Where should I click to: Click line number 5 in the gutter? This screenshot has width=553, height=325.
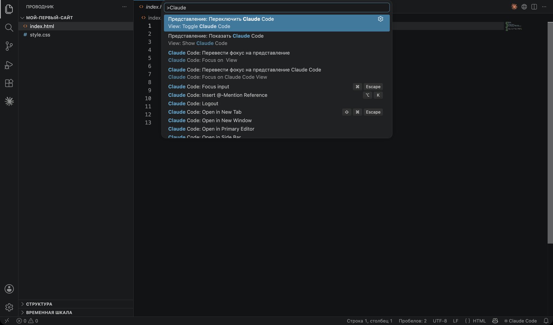click(x=150, y=58)
